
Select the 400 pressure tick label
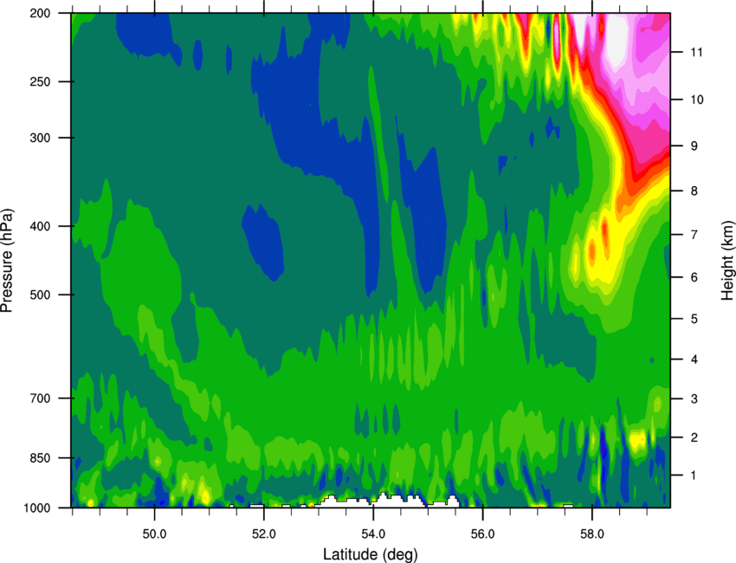pos(41,226)
